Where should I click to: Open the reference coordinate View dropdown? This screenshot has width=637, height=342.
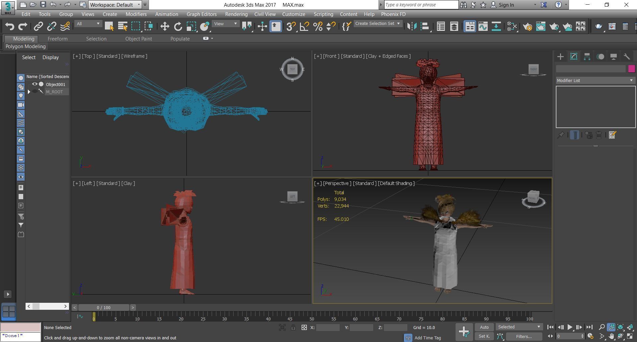[x=226, y=24]
